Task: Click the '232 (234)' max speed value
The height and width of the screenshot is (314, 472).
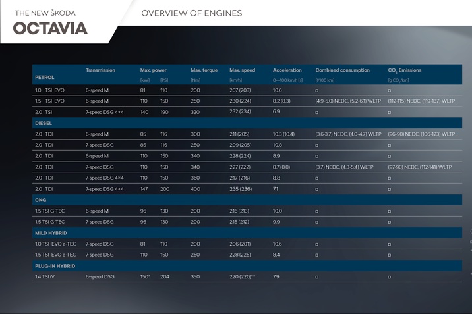Action: coord(240,111)
